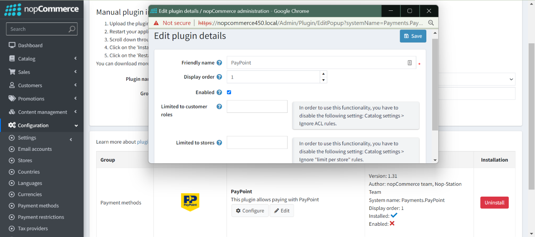Screen dimensions: 535x237
Task: Click the red Uninstall button
Action: pyautogui.click(x=494, y=203)
